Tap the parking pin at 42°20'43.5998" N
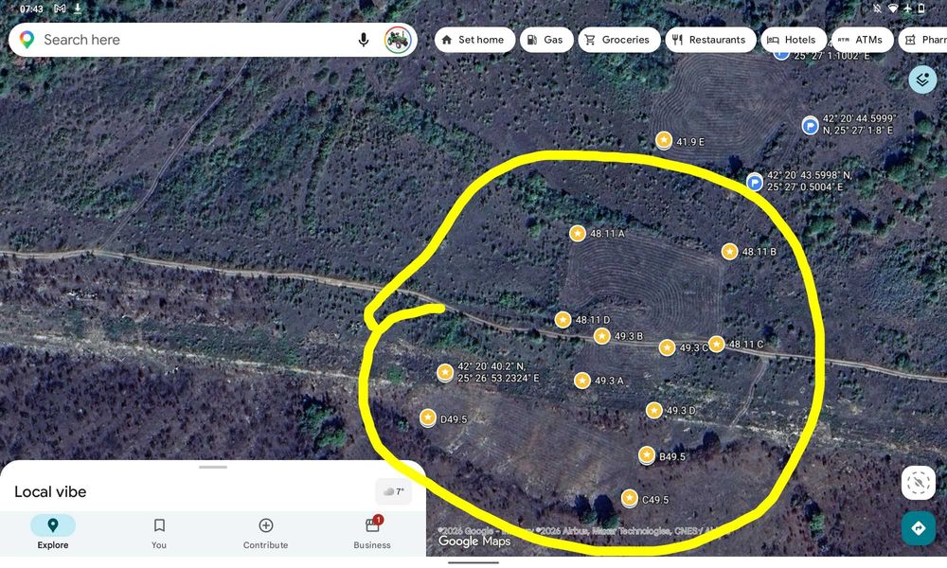Screen dimensions: 947x568 755,182
